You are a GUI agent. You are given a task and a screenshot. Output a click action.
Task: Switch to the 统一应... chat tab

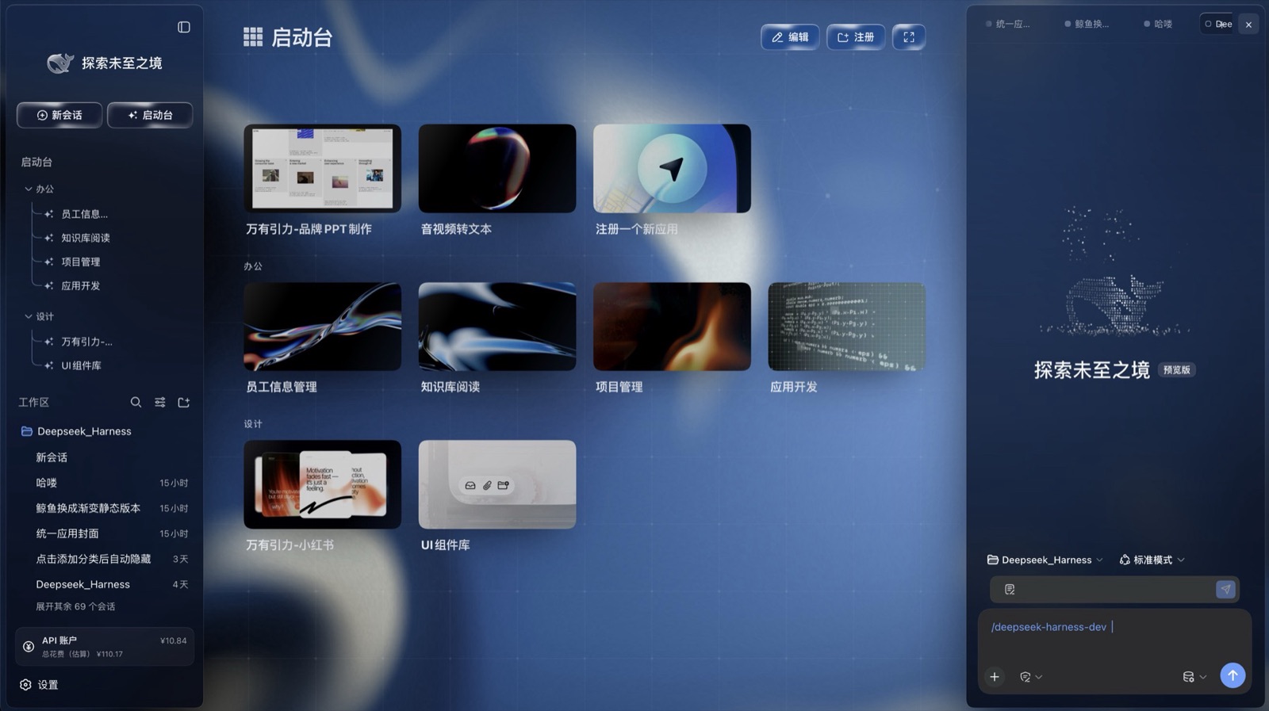click(x=1008, y=24)
